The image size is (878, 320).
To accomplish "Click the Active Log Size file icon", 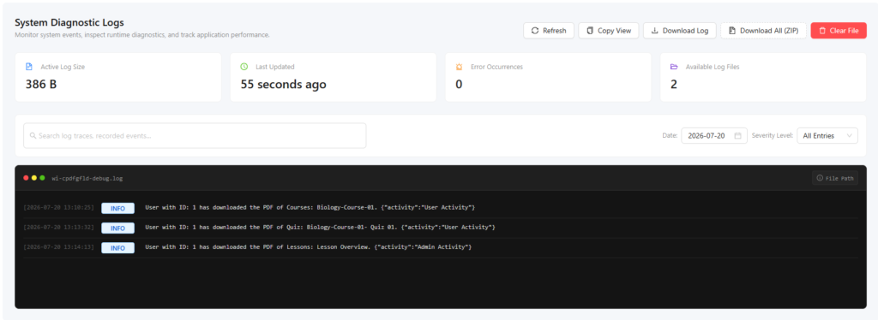I will tap(29, 67).
